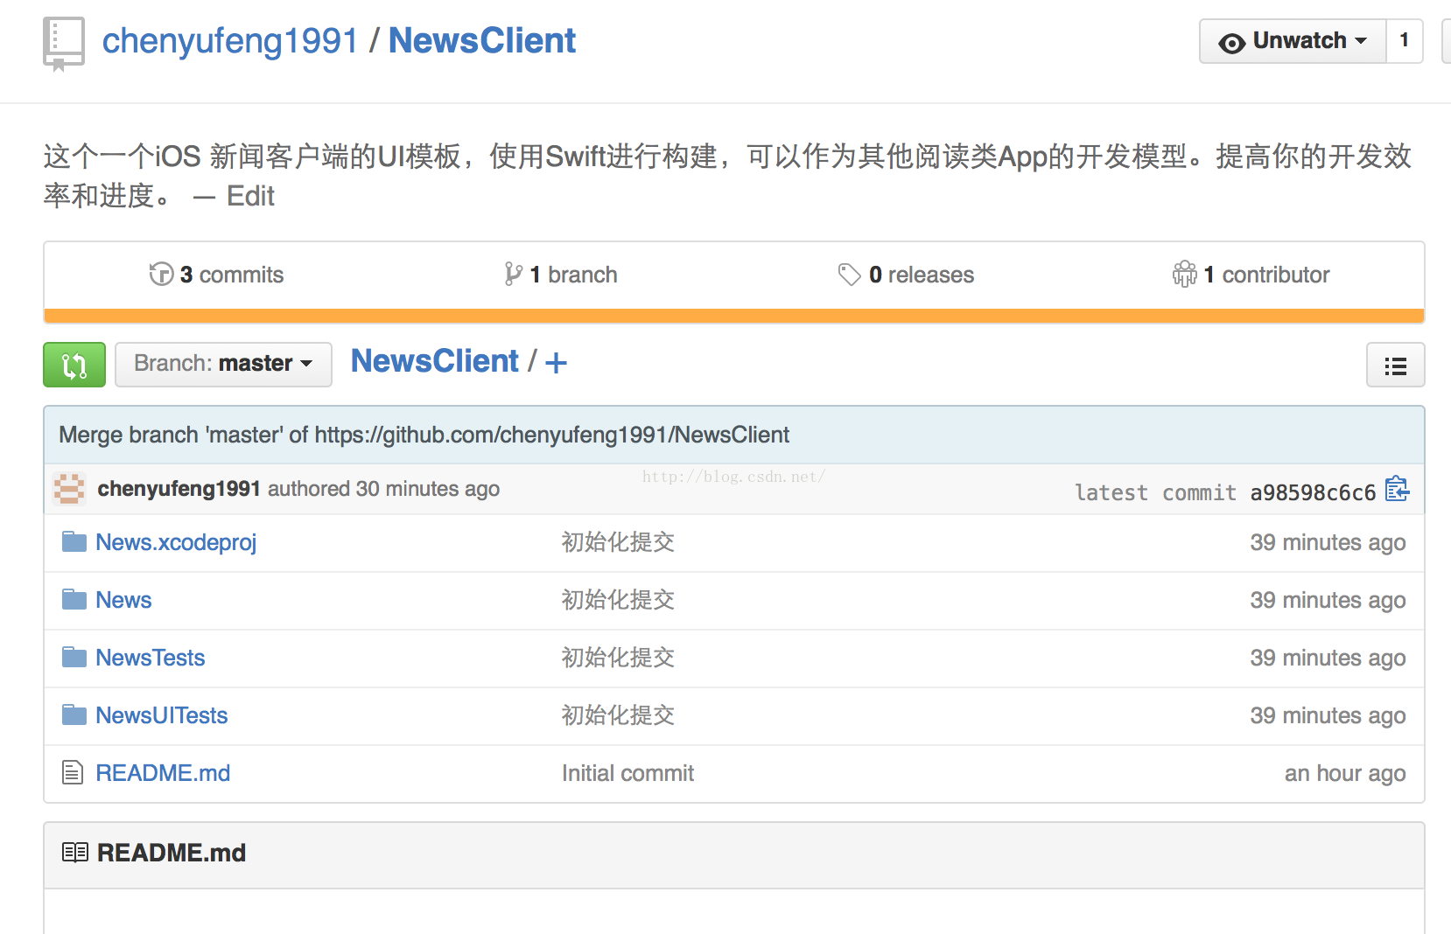Click NewsClient breadcrumb path link
The width and height of the screenshot is (1451, 934).
coord(435,361)
